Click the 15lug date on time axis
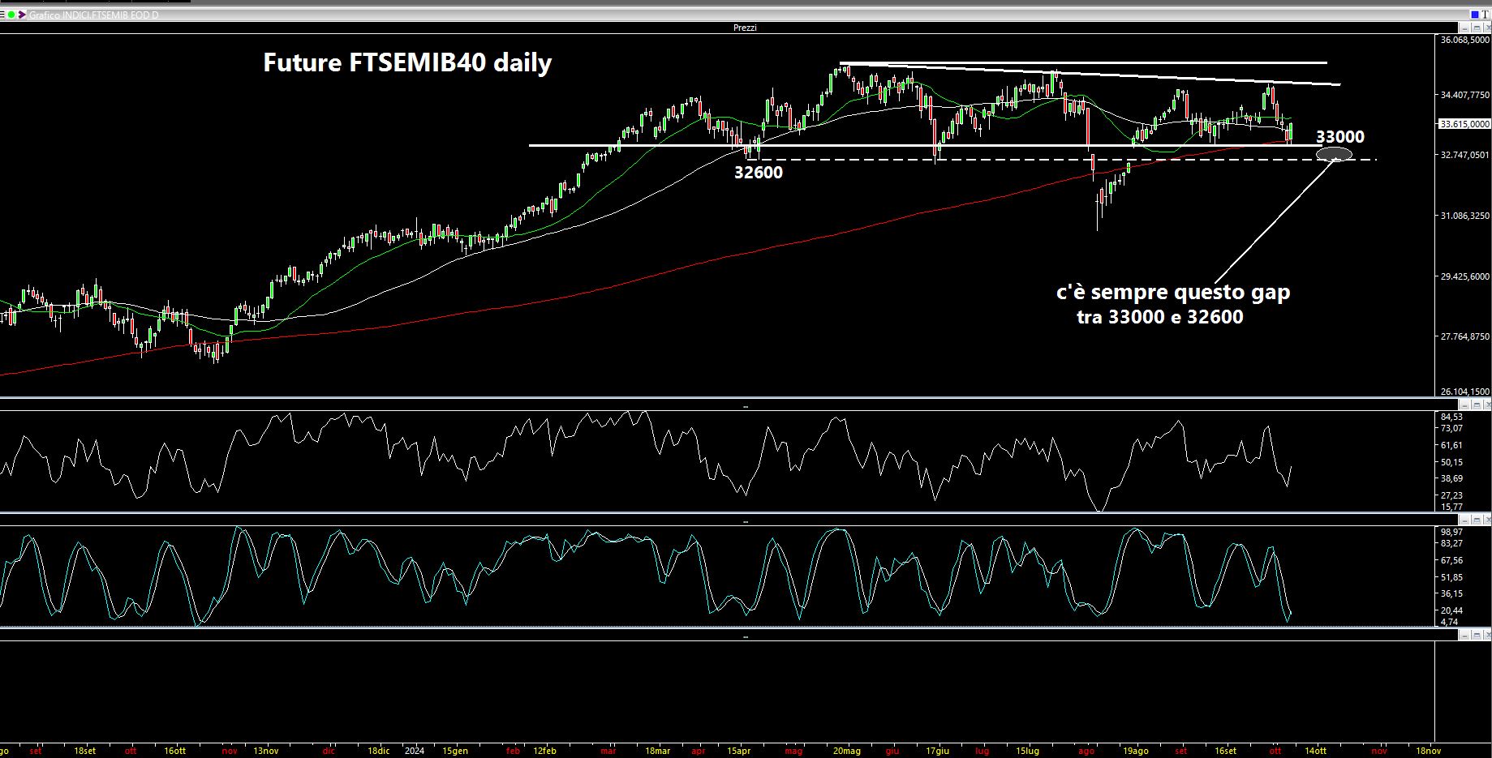The width and height of the screenshot is (1492, 758). pyautogui.click(x=1027, y=751)
